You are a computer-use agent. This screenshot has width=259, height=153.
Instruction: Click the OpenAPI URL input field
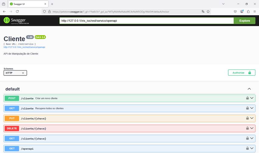coord(146,21)
